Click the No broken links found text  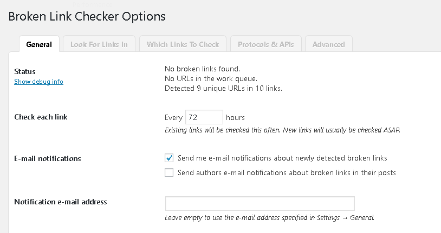click(202, 69)
